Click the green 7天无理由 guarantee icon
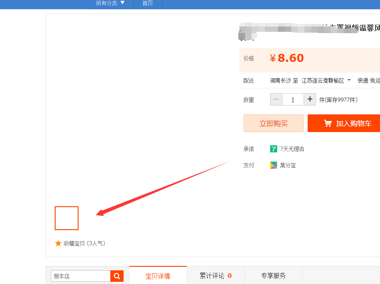This screenshot has height=284, width=380. click(x=274, y=149)
